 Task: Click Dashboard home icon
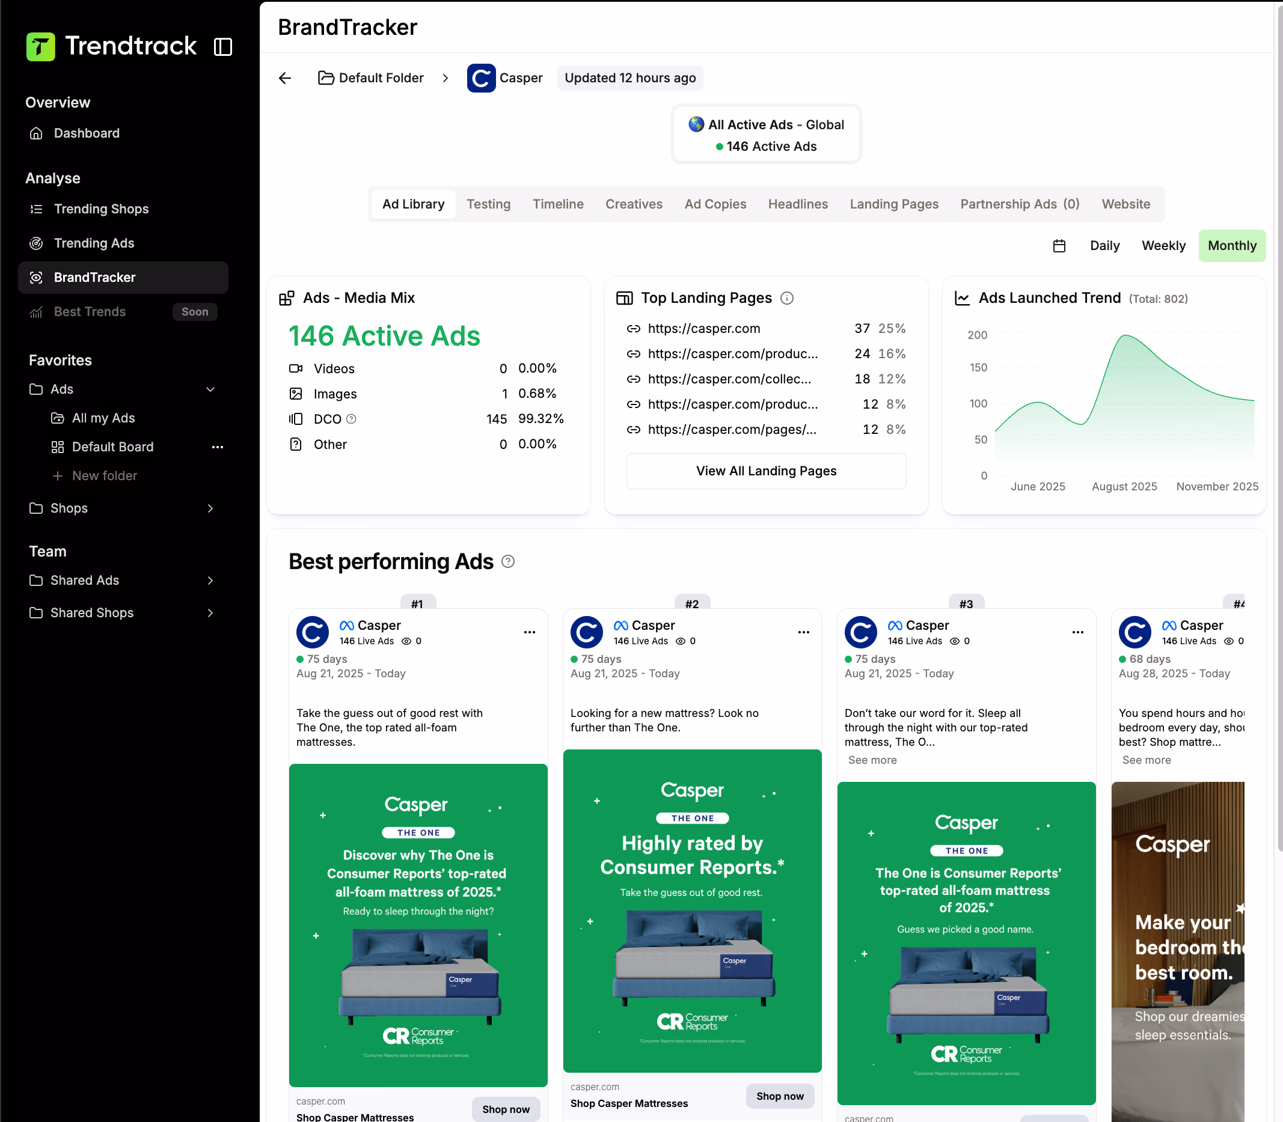(x=36, y=133)
